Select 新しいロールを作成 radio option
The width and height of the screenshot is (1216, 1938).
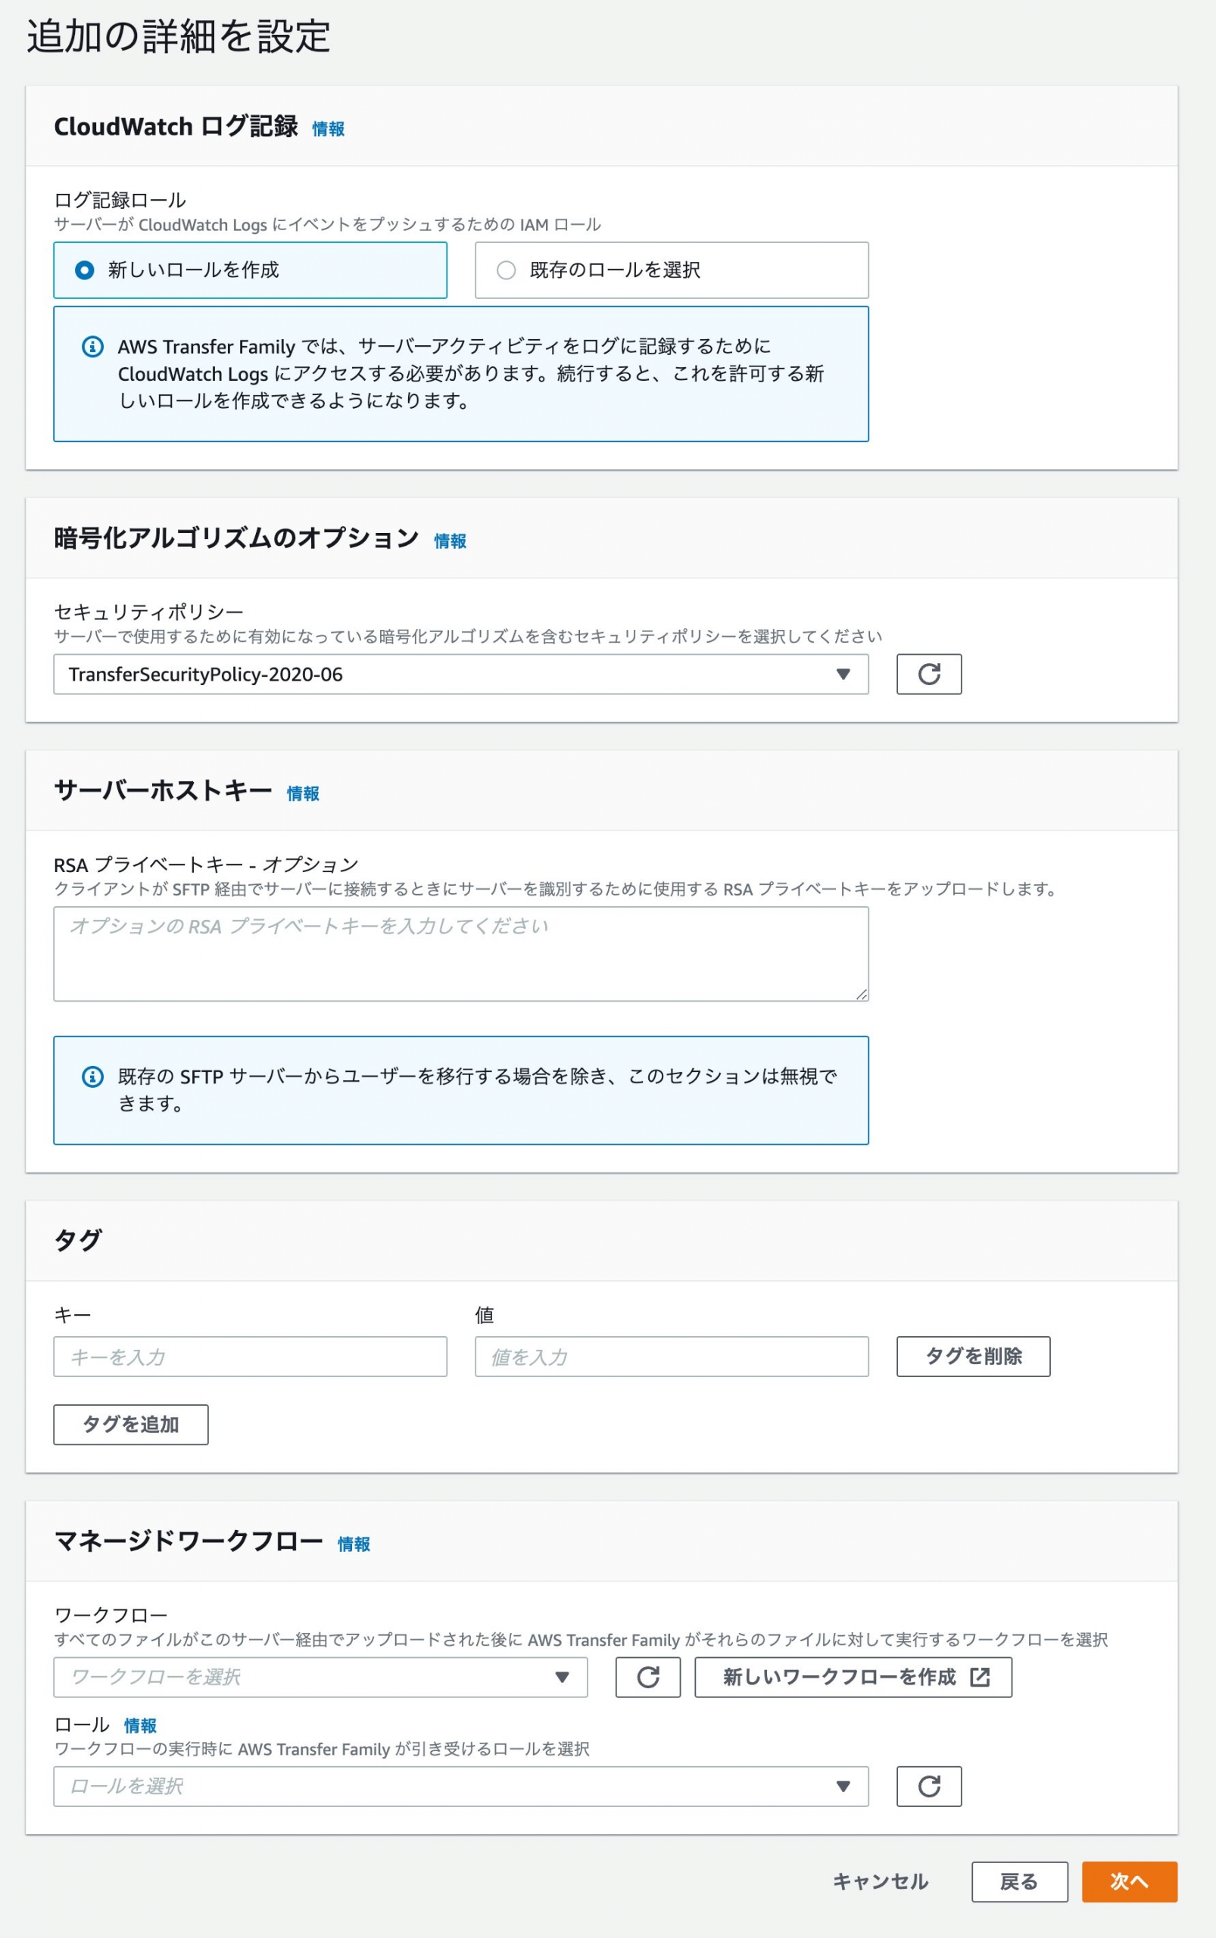[250, 270]
